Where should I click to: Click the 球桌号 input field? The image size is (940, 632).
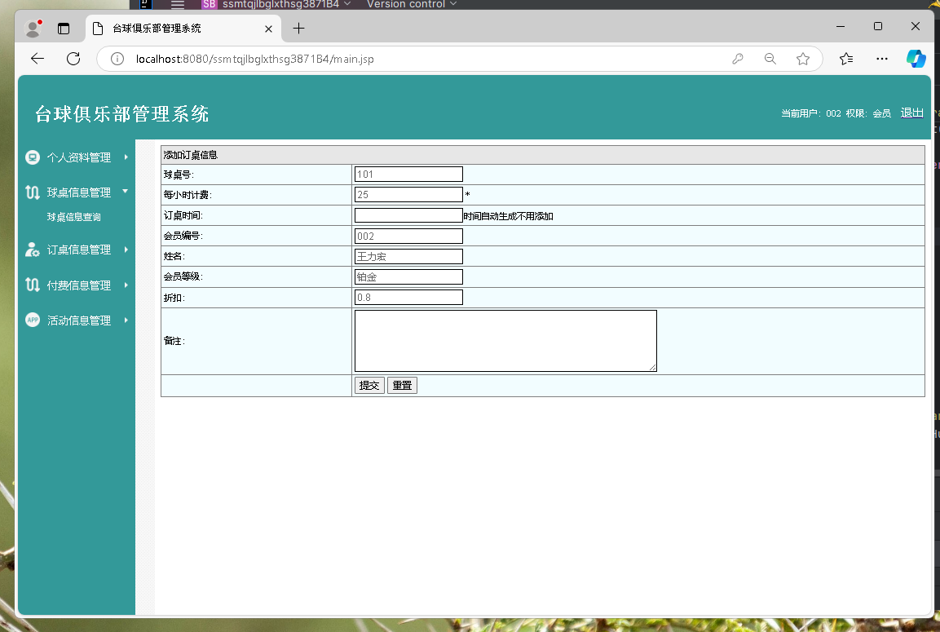[408, 175]
